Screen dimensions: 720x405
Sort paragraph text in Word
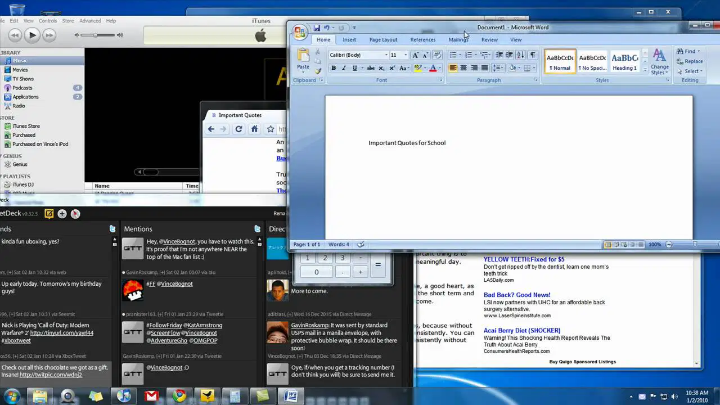point(520,55)
